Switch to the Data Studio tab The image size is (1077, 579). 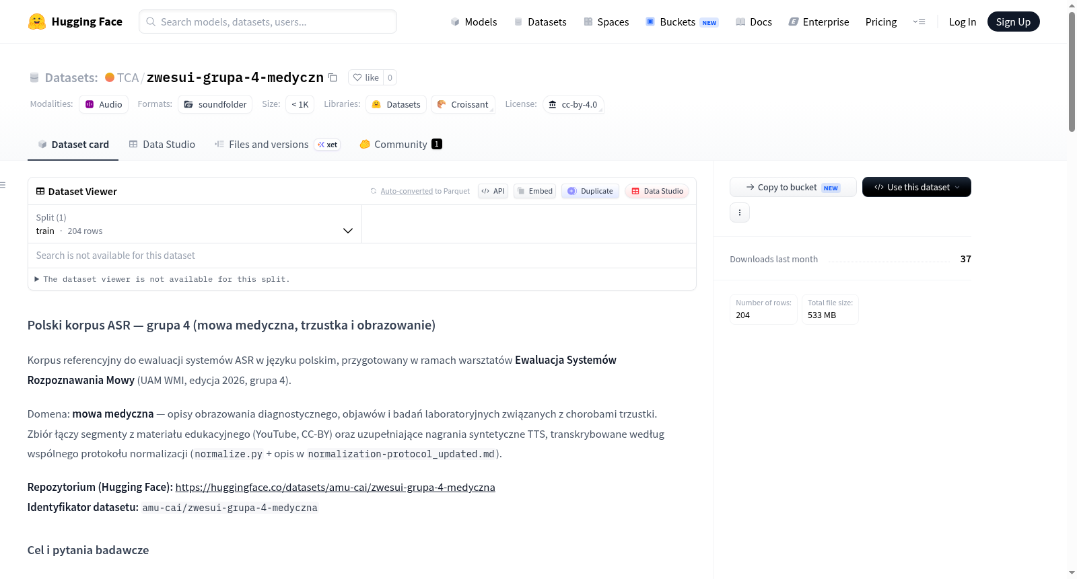[x=162, y=144]
